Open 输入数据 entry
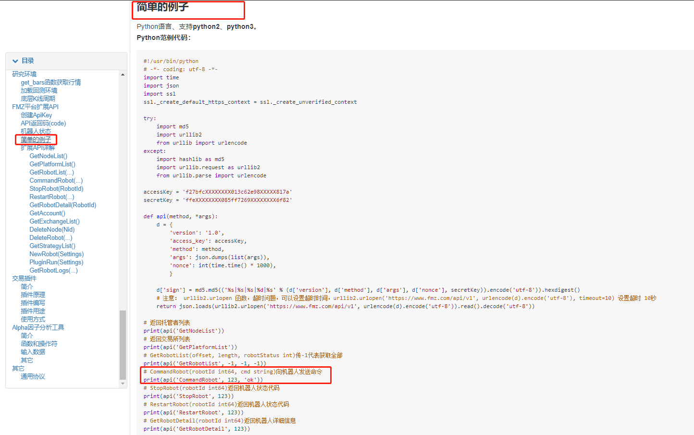This screenshot has width=694, height=435. pos(33,352)
